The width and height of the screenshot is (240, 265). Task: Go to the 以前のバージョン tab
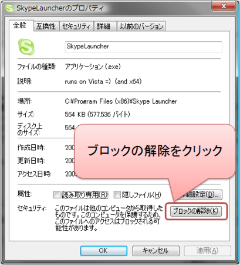pyautogui.click(x=141, y=26)
